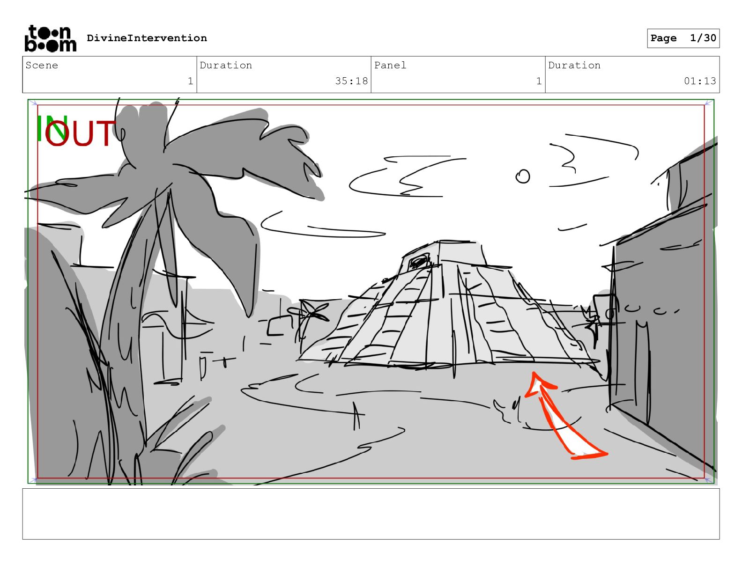
Task: Click the Panel label
Action: [x=390, y=65]
